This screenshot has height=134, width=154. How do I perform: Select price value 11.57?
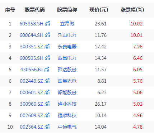[x=101, y=70]
